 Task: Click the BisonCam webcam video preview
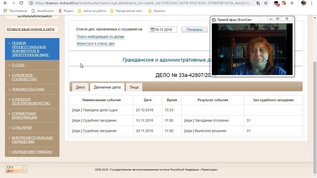[252, 49]
